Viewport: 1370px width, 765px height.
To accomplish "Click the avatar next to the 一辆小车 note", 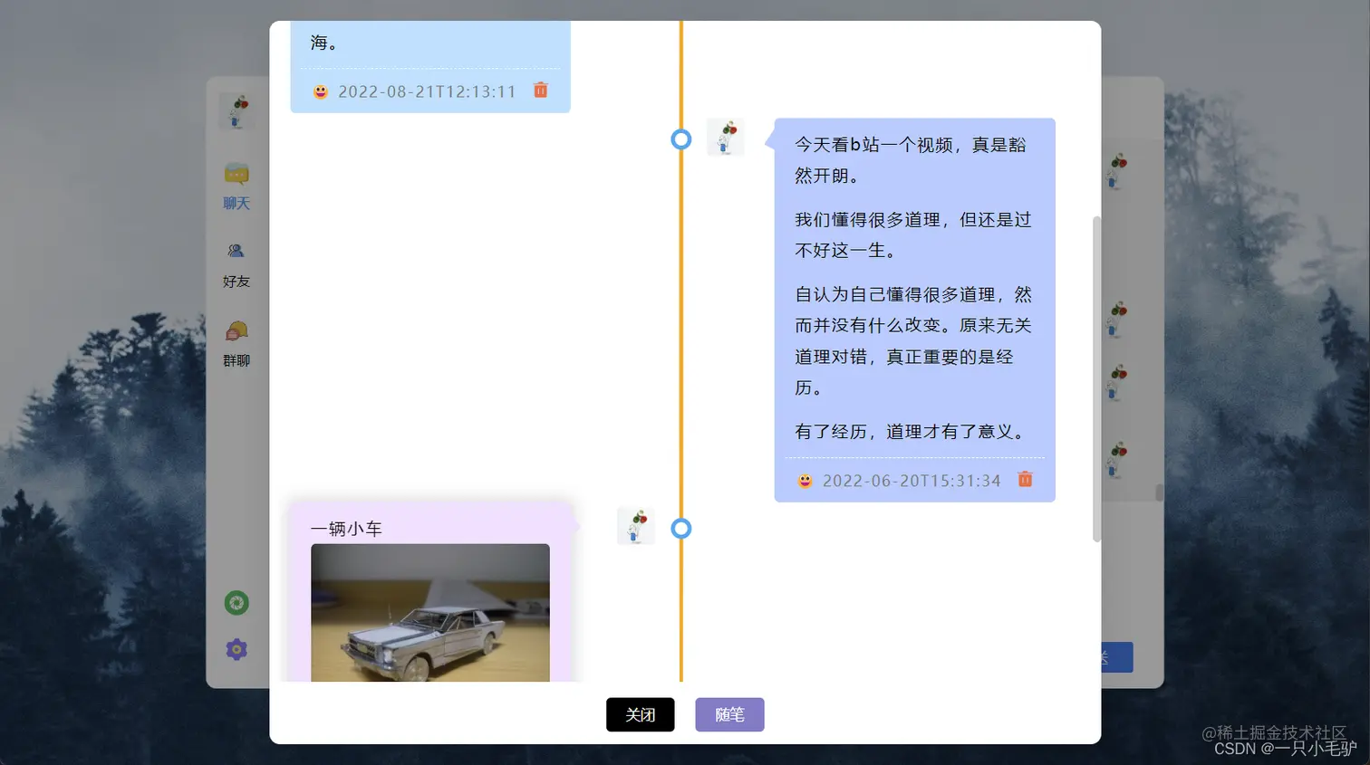I will coord(635,525).
